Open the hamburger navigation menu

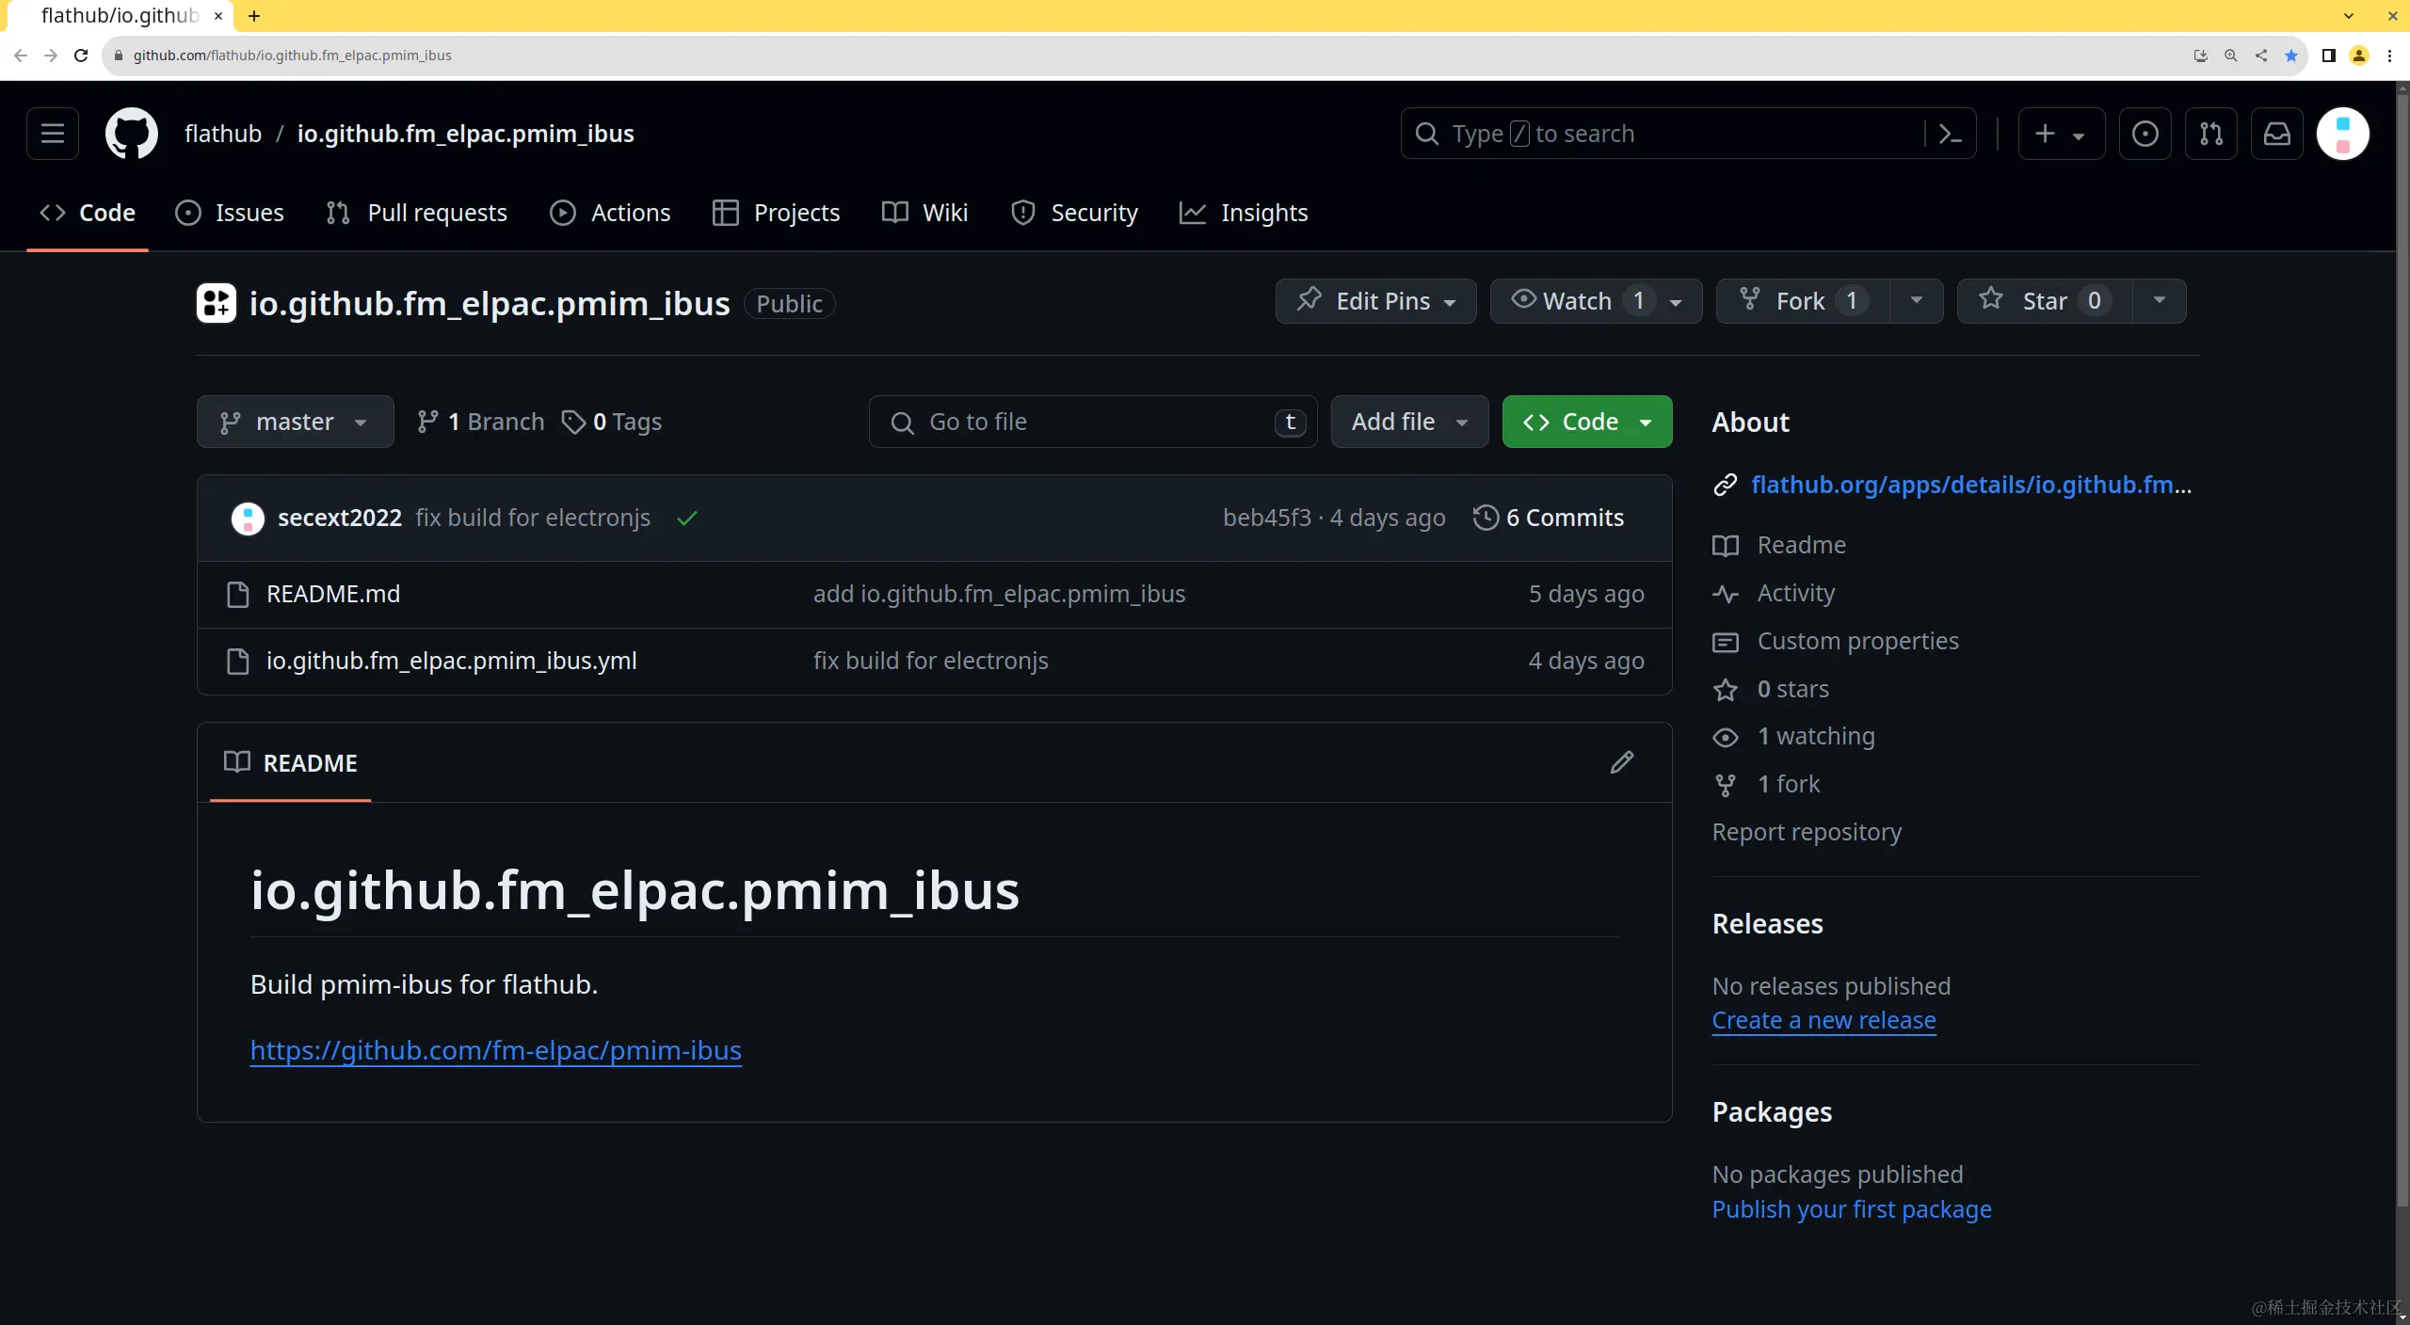click(53, 134)
